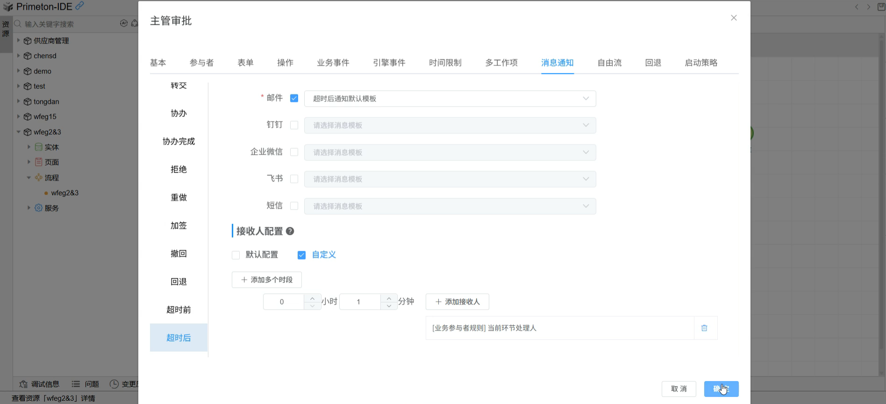Delete the current node handler recipient row
This screenshot has width=886, height=404.
pyautogui.click(x=704, y=328)
